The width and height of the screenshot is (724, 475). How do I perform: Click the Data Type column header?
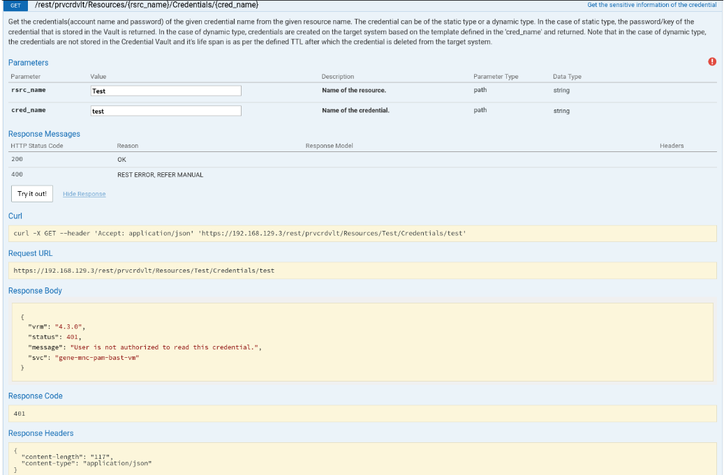coord(567,77)
